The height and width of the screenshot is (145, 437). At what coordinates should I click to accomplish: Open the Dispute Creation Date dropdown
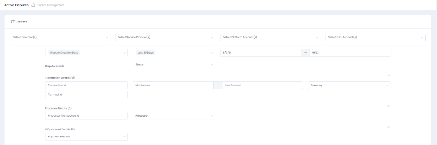(86, 53)
